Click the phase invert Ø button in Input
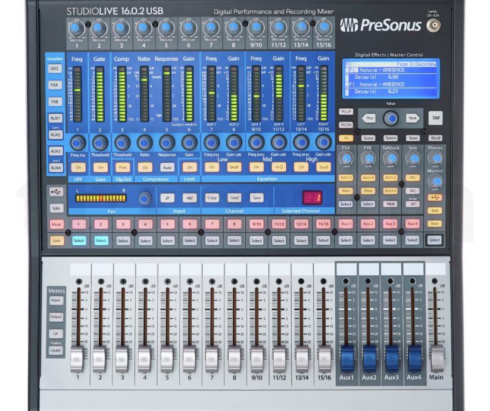 pyautogui.click(x=167, y=198)
